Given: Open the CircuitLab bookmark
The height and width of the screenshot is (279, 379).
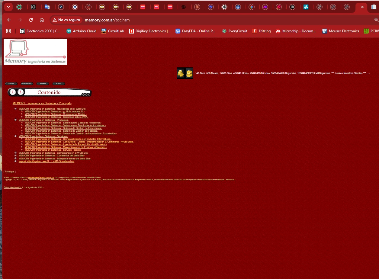Looking at the screenshot, I should (x=112, y=31).
